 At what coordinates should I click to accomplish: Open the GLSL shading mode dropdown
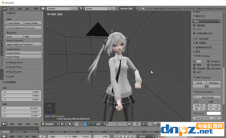(207, 21)
